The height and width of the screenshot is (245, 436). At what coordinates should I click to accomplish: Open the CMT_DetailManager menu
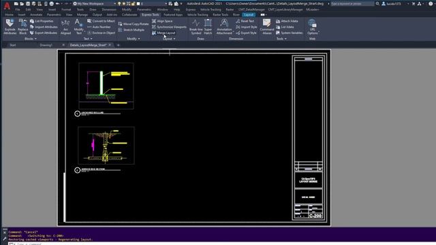(x=251, y=10)
